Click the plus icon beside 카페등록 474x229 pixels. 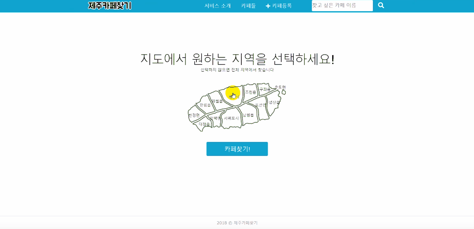(268, 6)
